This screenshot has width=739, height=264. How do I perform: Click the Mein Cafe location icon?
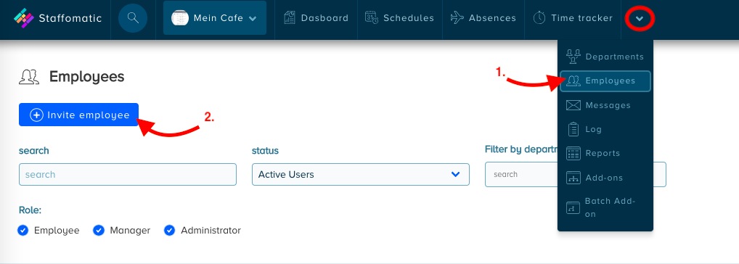pyautogui.click(x=180, y=18)
